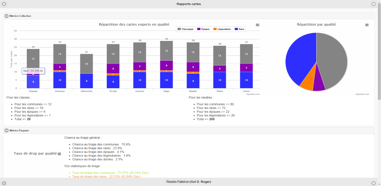The image size is (381, 186).
Task: Click 'Pour les épiques => 22' line
Action: pyautogui.click(x=213, y=112)
